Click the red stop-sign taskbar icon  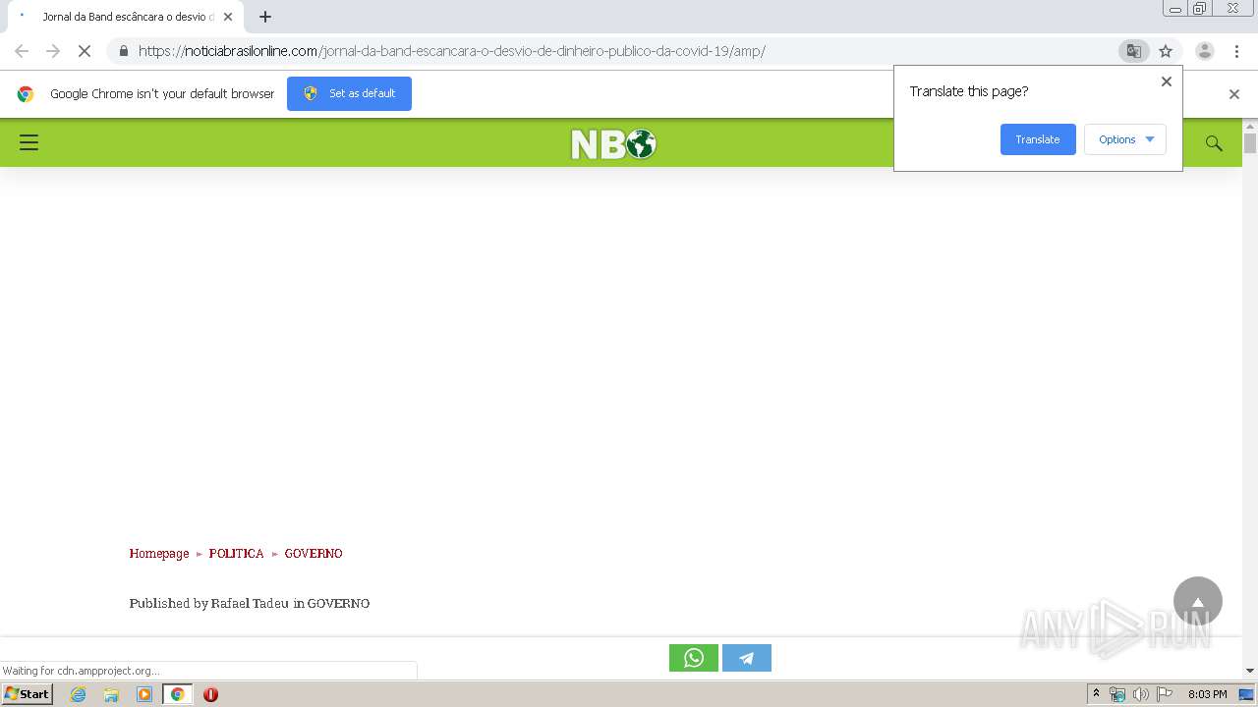pos(210,694)
